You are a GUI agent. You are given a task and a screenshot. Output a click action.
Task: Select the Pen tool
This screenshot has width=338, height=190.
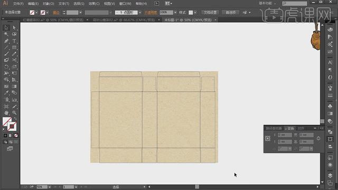(6, 41)
